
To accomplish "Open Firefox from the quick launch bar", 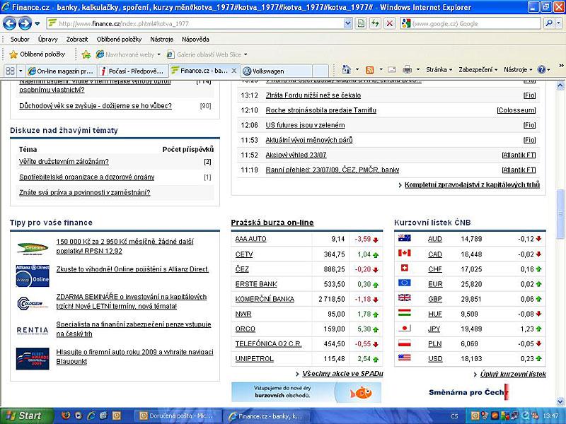I will (x=65, y=416).
